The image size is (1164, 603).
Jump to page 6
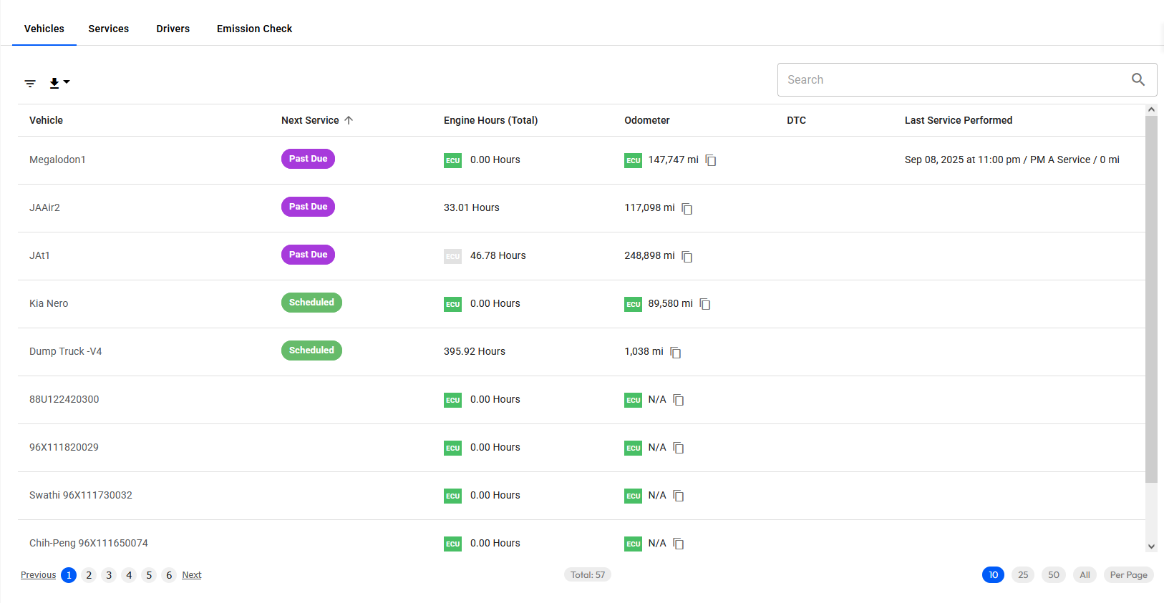tap(169, 575)
